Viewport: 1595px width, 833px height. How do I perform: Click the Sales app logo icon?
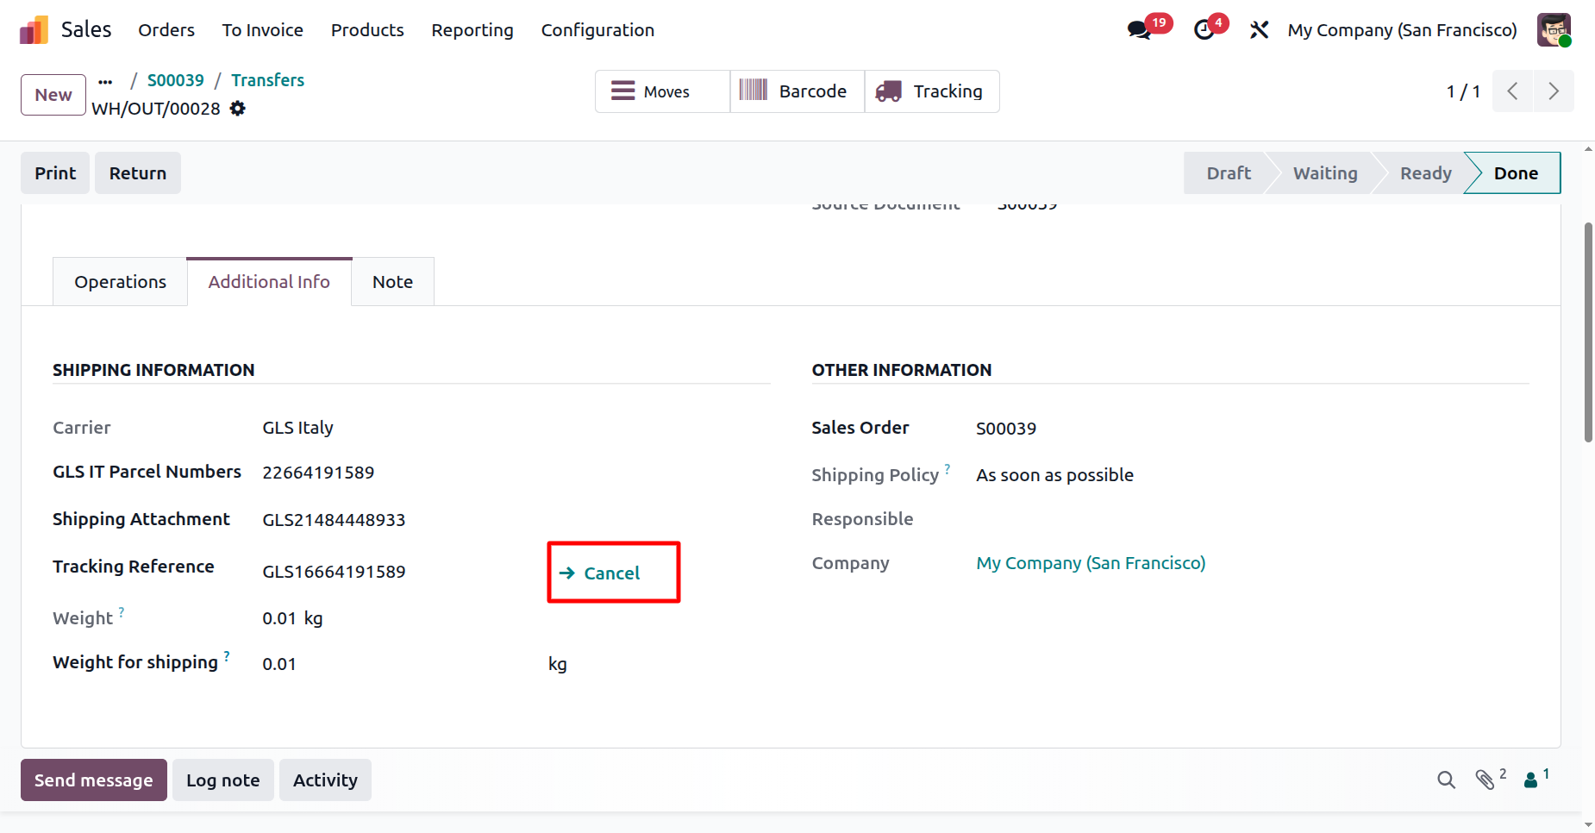tap(34, 30)
